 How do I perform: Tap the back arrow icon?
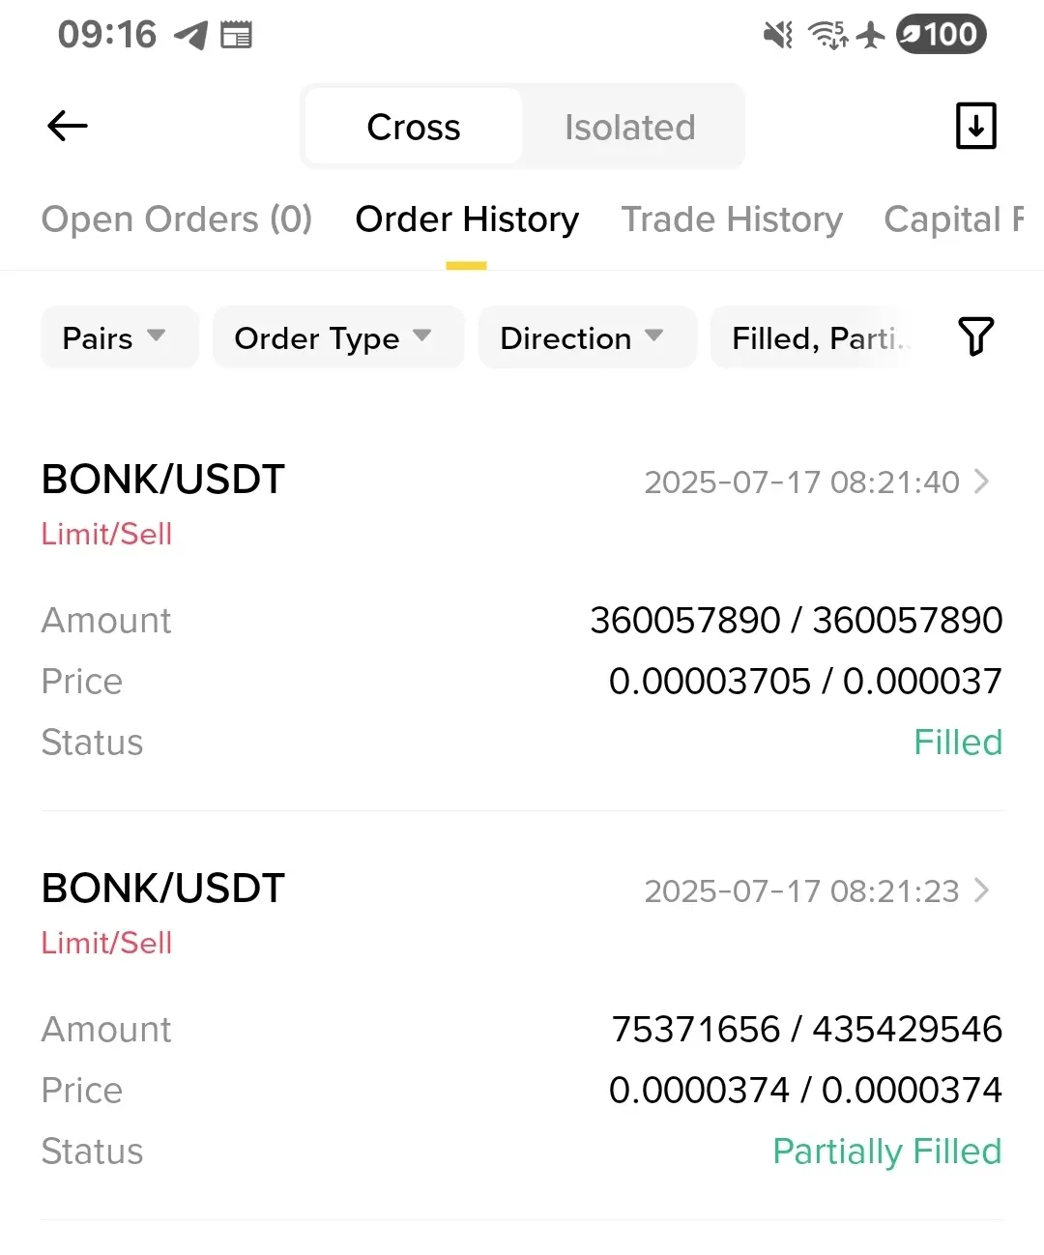tap(68, 126)
